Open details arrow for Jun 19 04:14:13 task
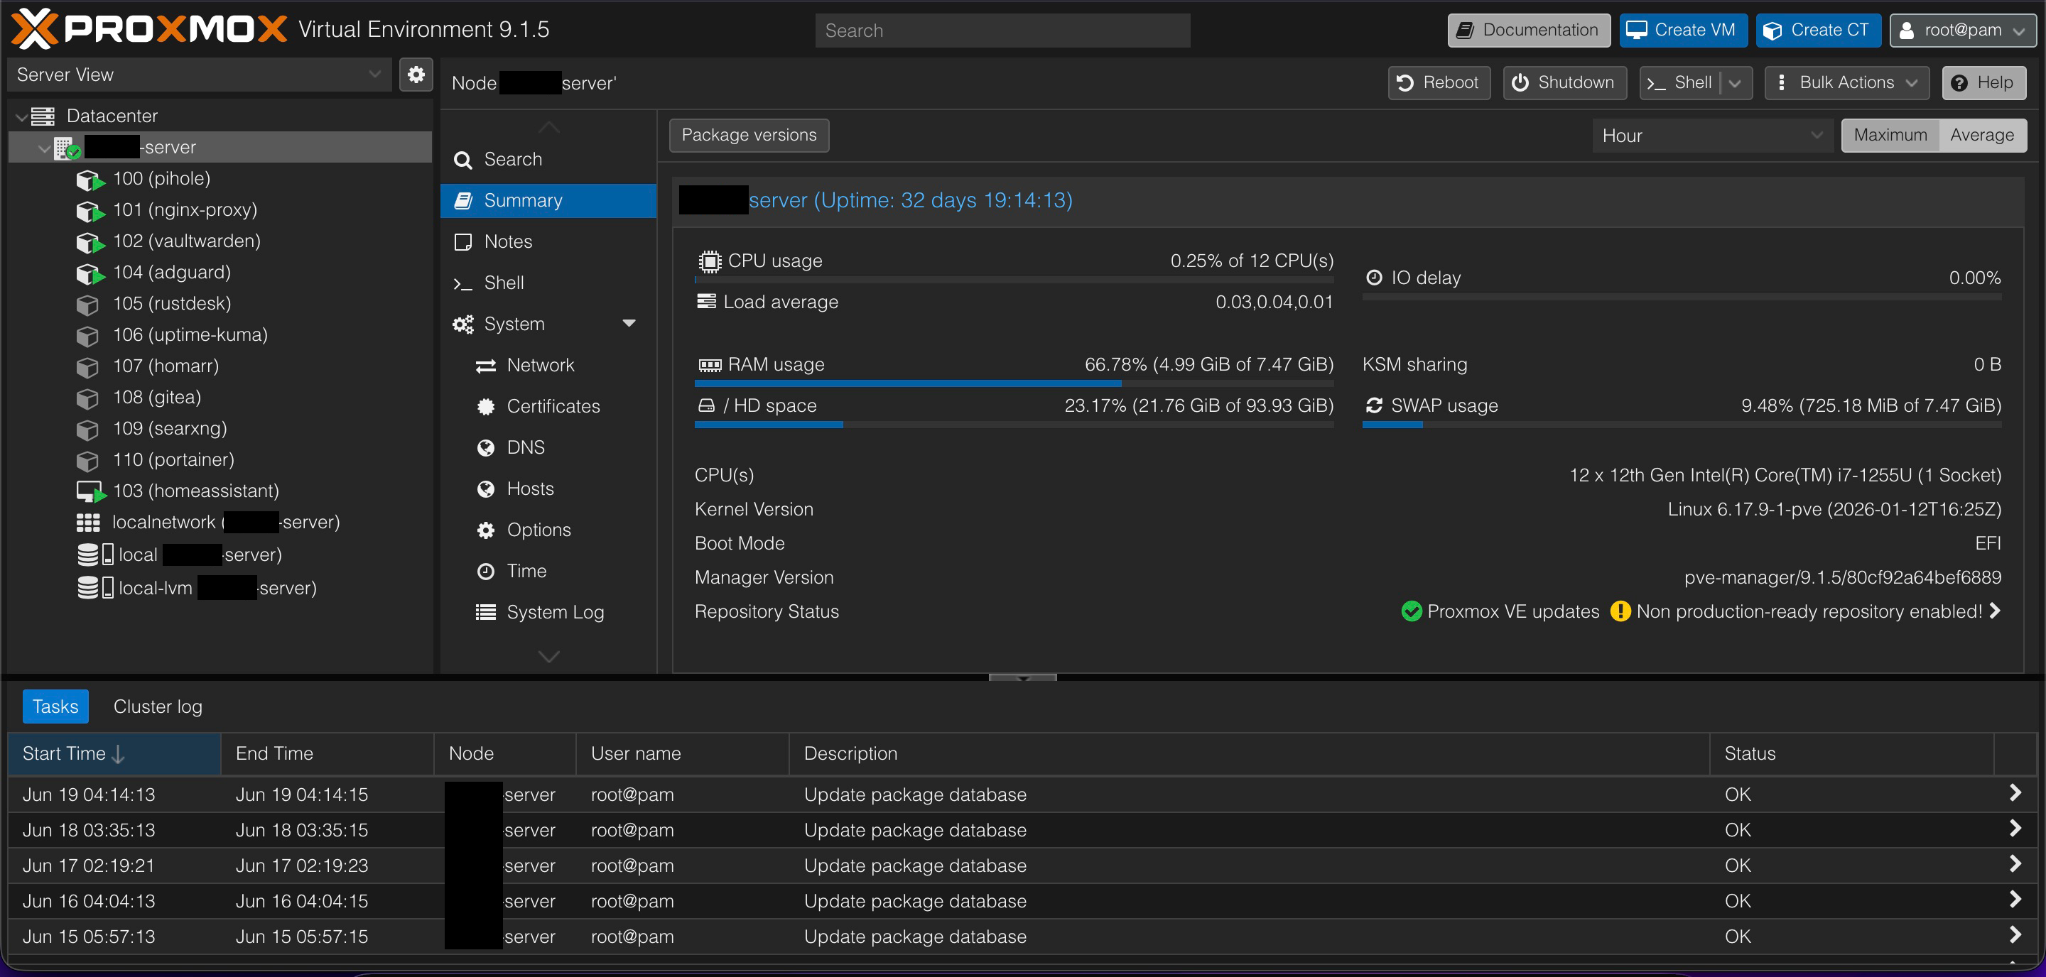Viewport: 2046px width, 977px height. point(2015,793)
